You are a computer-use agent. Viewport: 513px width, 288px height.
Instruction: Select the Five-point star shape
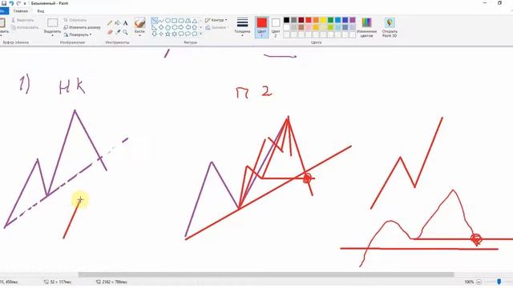[168, 34]
